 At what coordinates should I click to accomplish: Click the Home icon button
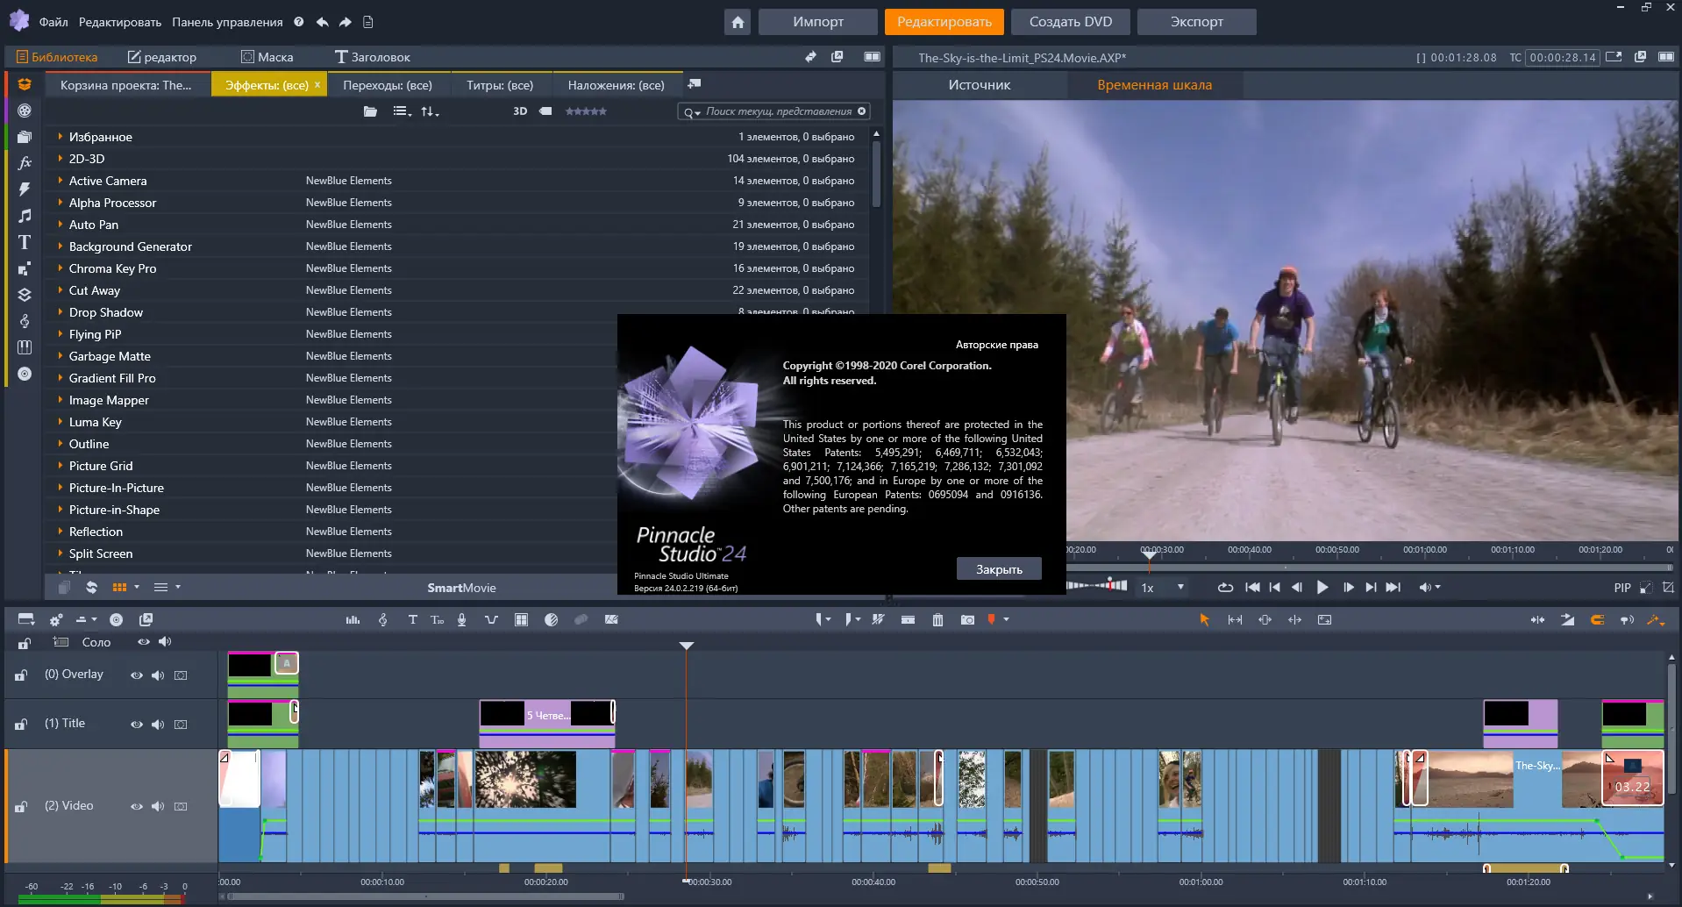tap(738, 22)
